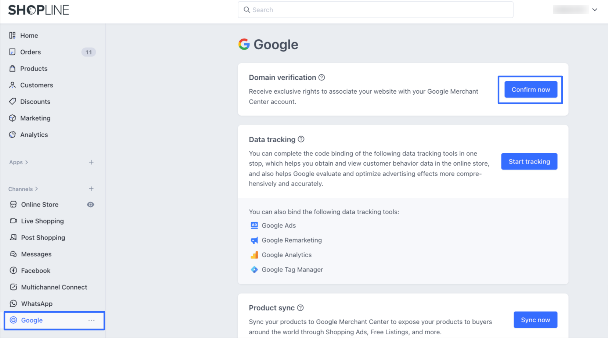Click the Search input field
The height and width of the screenshot is (338, 608).
tap(375, 10)
